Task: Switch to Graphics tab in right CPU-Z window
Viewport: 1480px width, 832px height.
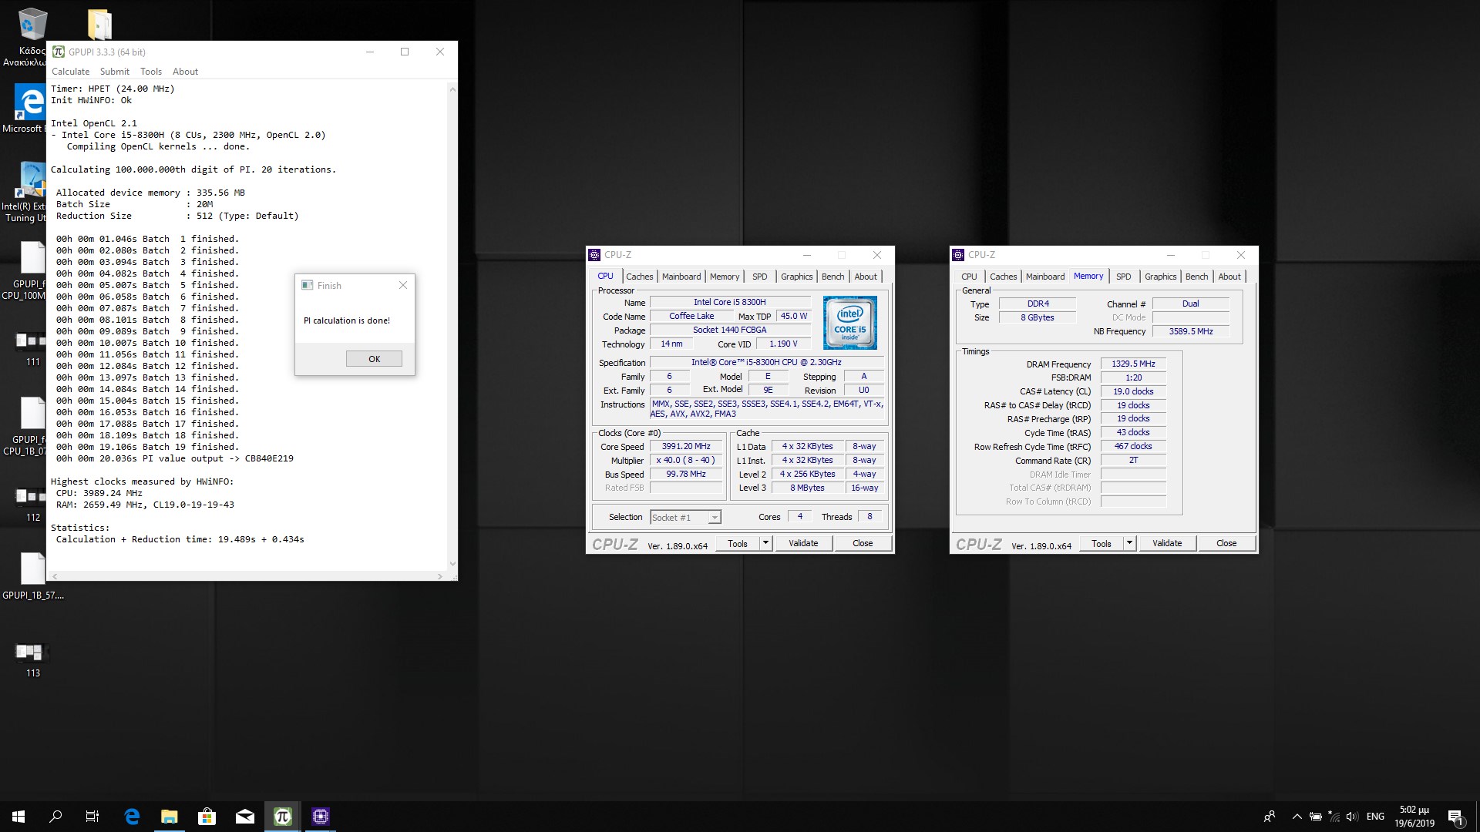Action: click(1160, 277)
